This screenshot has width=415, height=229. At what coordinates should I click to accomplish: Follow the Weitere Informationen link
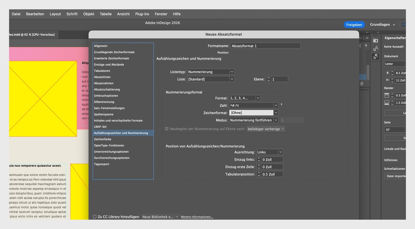point(197,217)
